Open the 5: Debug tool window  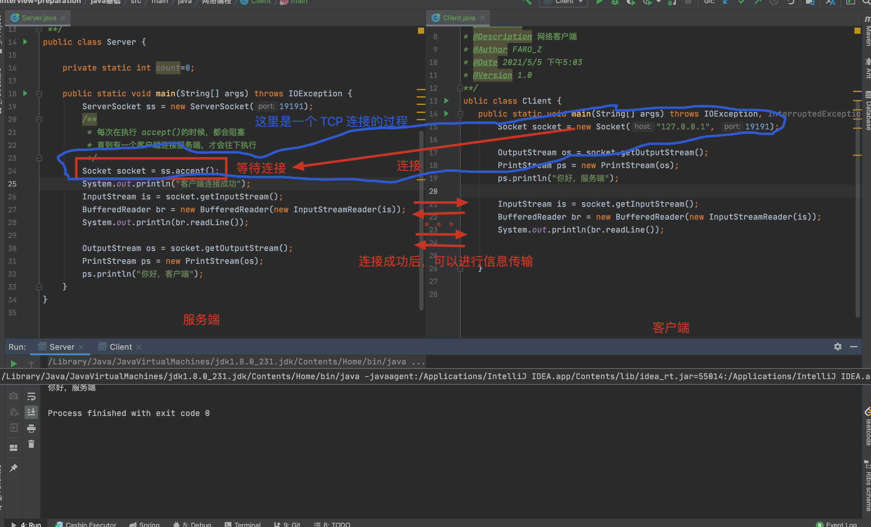tap(192, 524)
